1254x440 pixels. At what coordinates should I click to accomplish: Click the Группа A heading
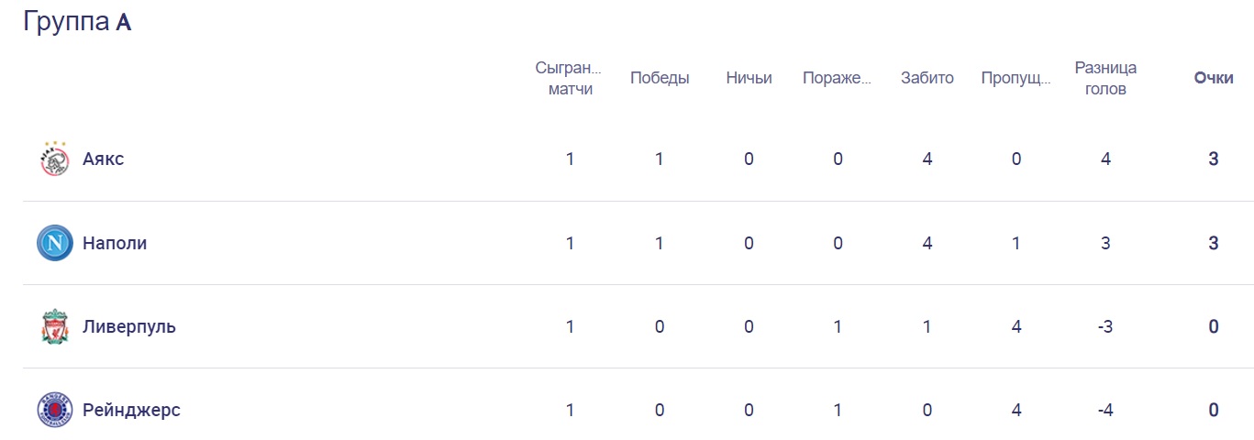tap(77, 22)
